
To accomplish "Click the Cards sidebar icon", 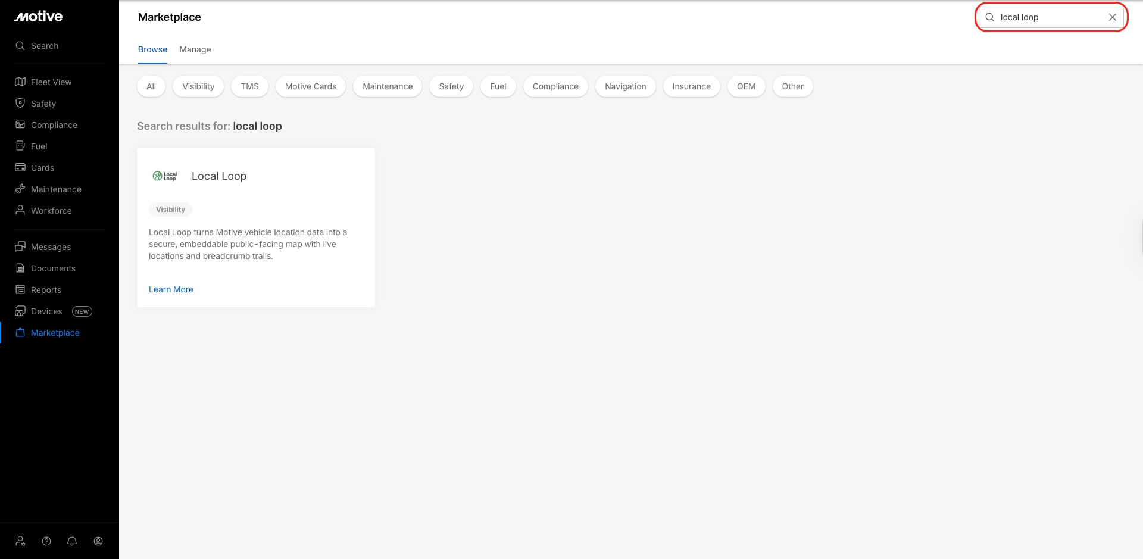I will (x=20, y=167).
